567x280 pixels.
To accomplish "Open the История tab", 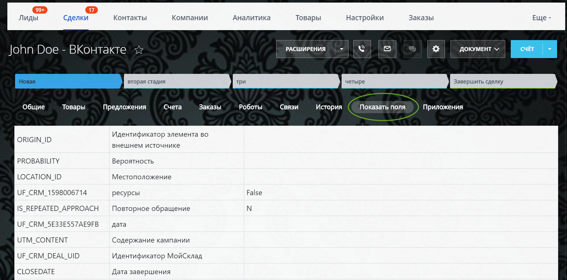I will point(329,107).
